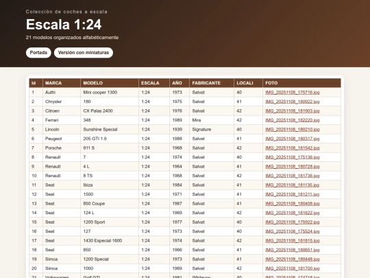The width and height of the screenshot is (370, 278).
Task: Open photo link IMG_20251108_180317.jpg
Action: 292,139
